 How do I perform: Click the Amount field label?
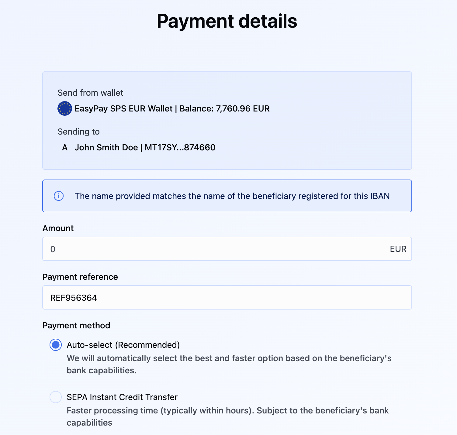[x=58, y=228]
